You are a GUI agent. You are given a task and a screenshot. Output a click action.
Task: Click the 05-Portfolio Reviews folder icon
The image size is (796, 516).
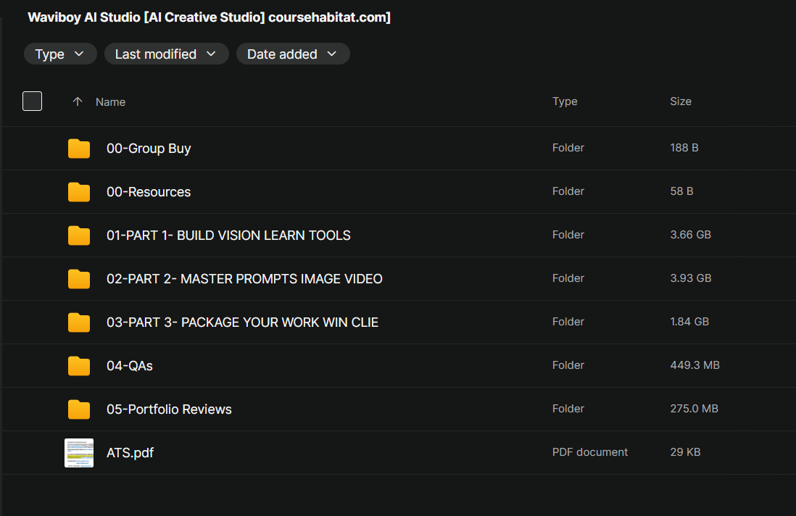tap(79, 409)
